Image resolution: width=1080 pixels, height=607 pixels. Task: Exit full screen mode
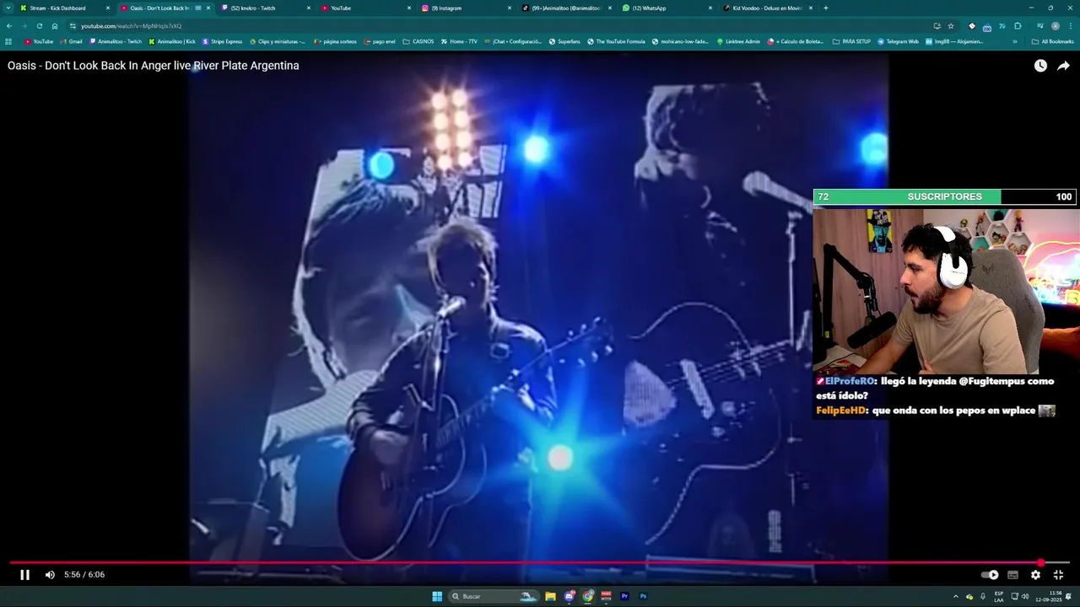coord(1058,575)
